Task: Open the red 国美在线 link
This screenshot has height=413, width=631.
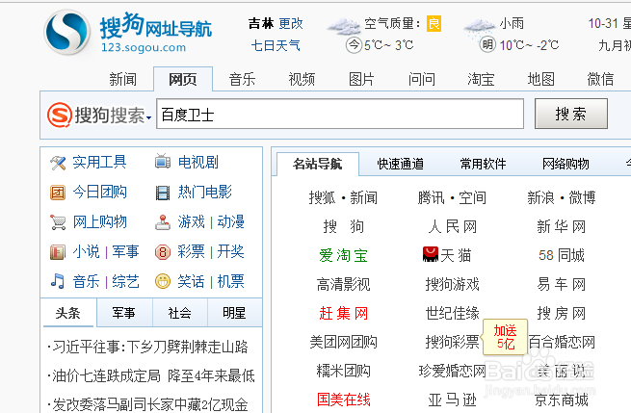Action: (x=343, y=400)
